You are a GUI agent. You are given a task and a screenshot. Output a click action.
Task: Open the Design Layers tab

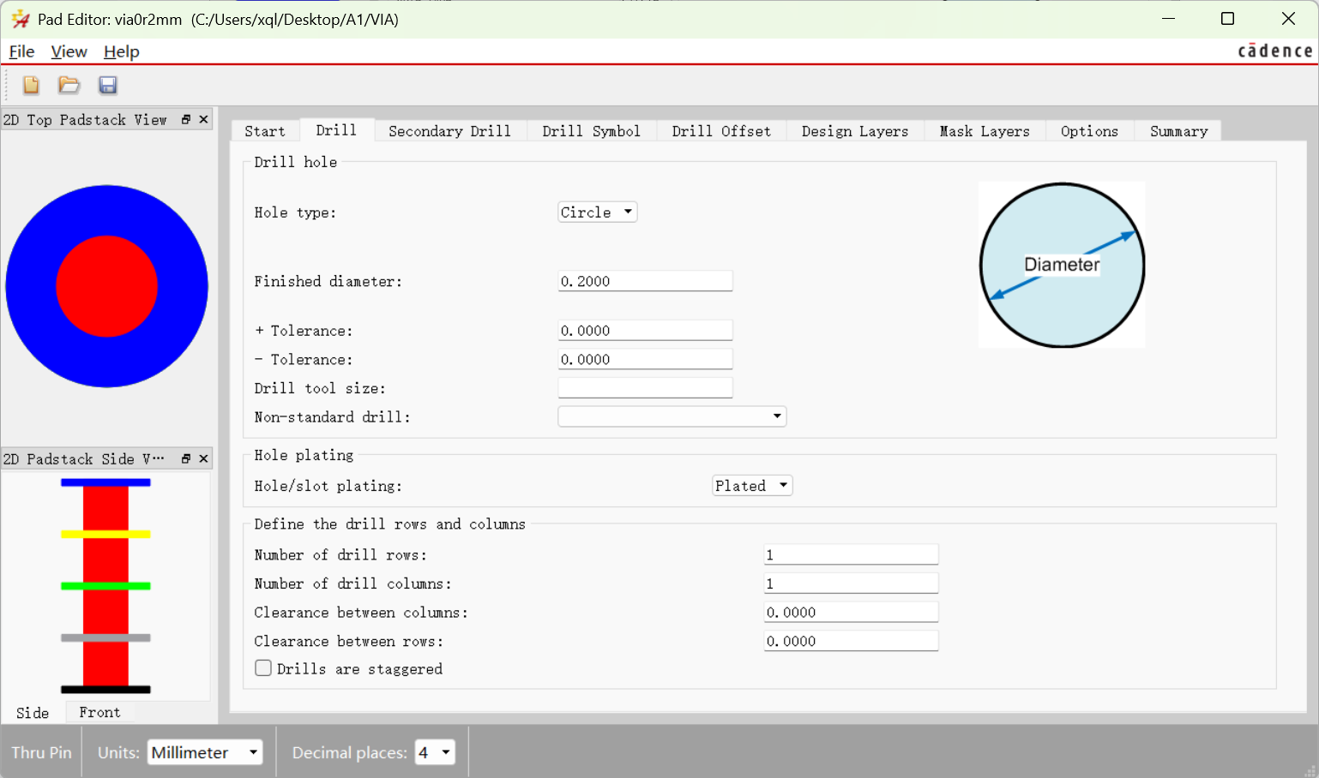(855, 131)
